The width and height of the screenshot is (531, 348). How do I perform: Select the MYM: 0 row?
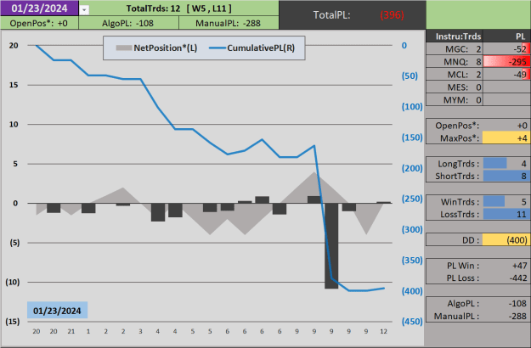tap(454, 100)
